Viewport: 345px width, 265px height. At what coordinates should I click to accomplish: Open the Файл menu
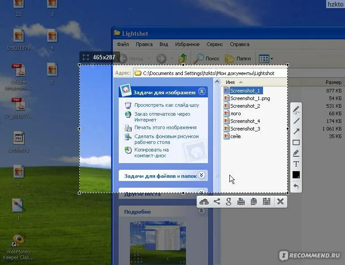[x=123, y=44]
